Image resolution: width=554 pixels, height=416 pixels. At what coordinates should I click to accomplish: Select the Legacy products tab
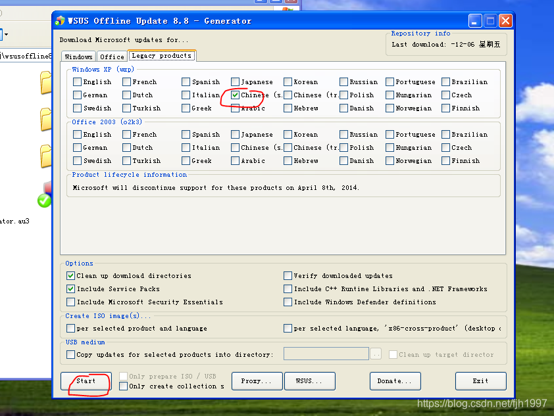(x=162, y=56)
